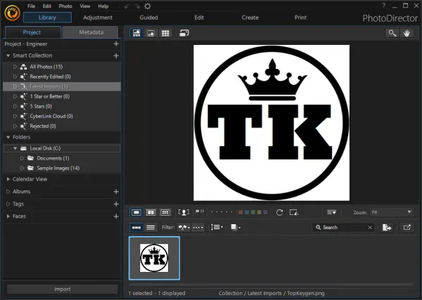Expand the Tags section
Screen dimensions: 422x300
click(8, 204)
